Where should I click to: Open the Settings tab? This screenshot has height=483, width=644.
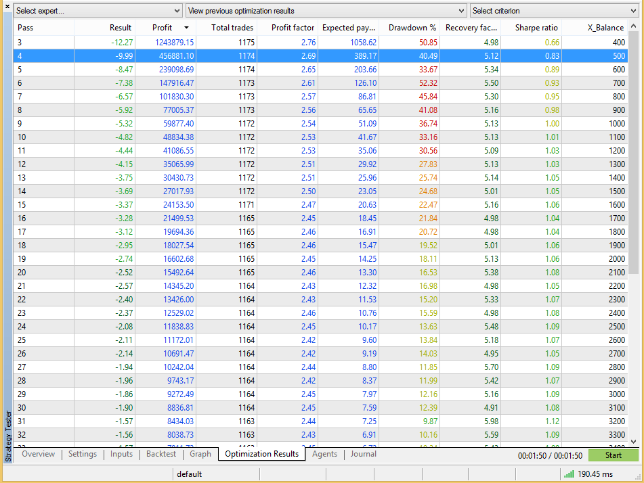(x=83, y=454)
